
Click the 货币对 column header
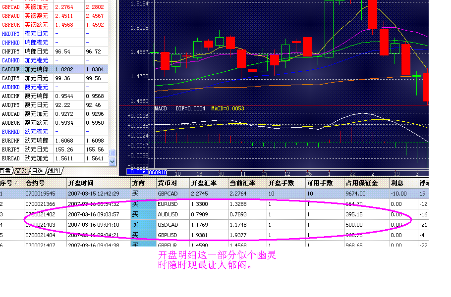pyautogui.click(x=172, y=183)
